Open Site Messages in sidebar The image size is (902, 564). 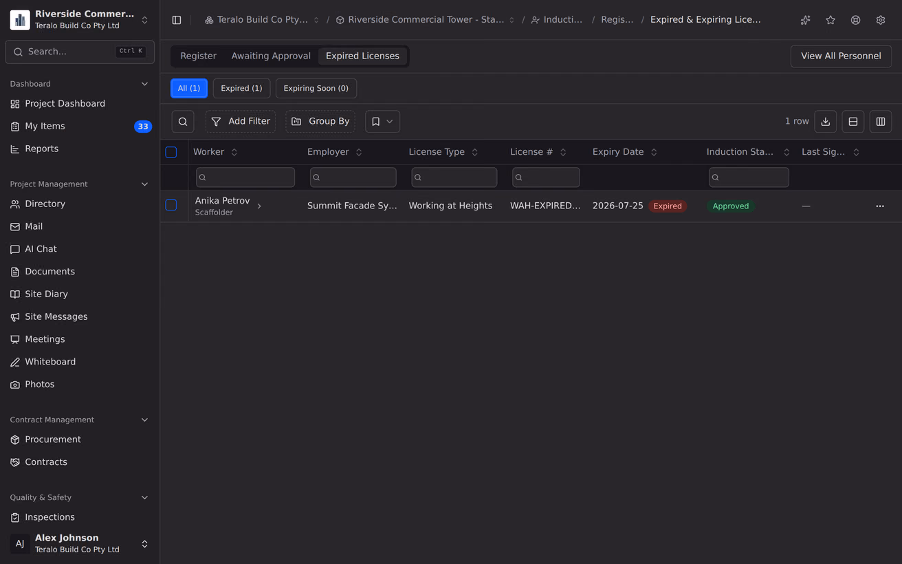[x=80, y=316]
